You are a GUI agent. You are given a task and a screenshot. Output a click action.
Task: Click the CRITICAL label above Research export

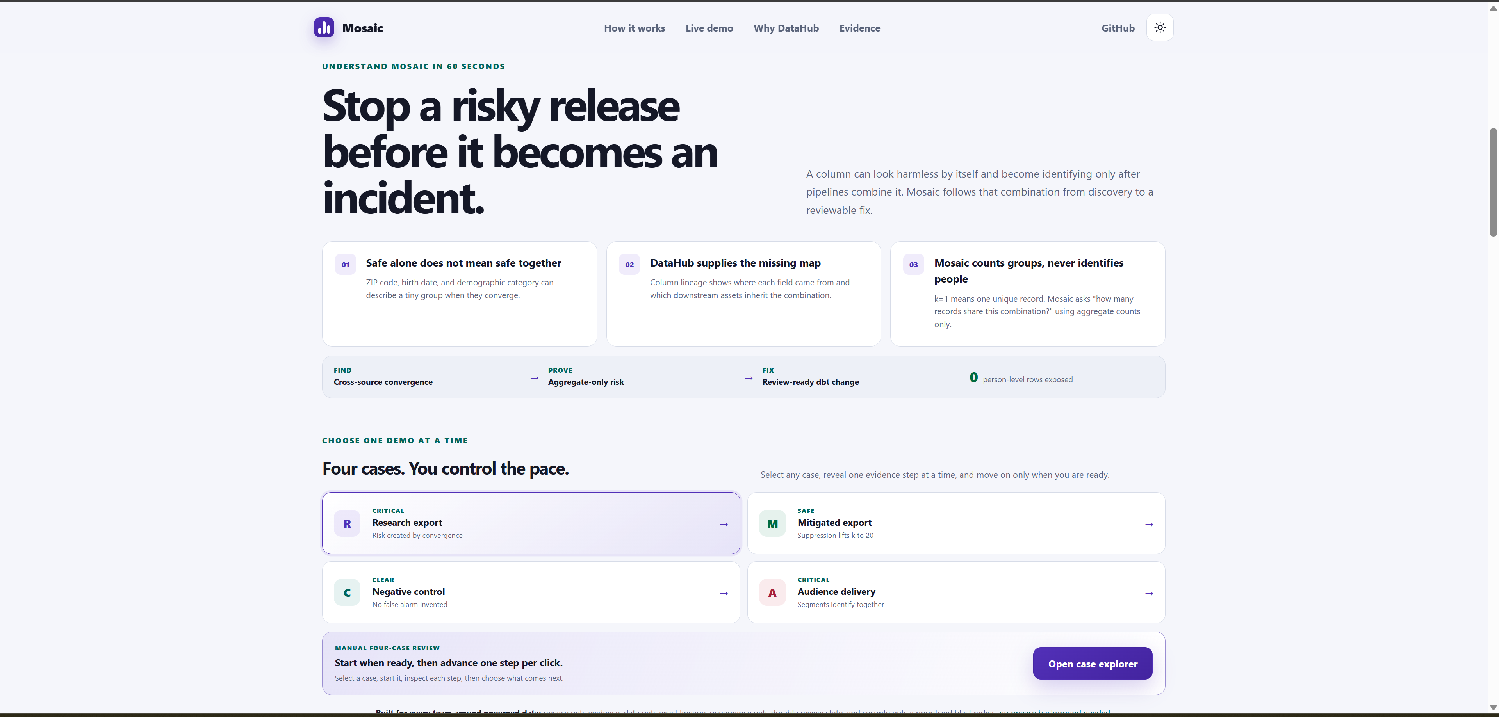click(x=388, y=511)
